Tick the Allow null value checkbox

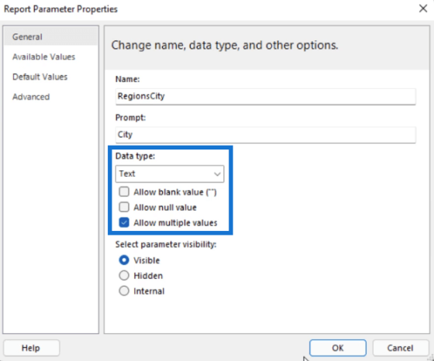point(124,207)
